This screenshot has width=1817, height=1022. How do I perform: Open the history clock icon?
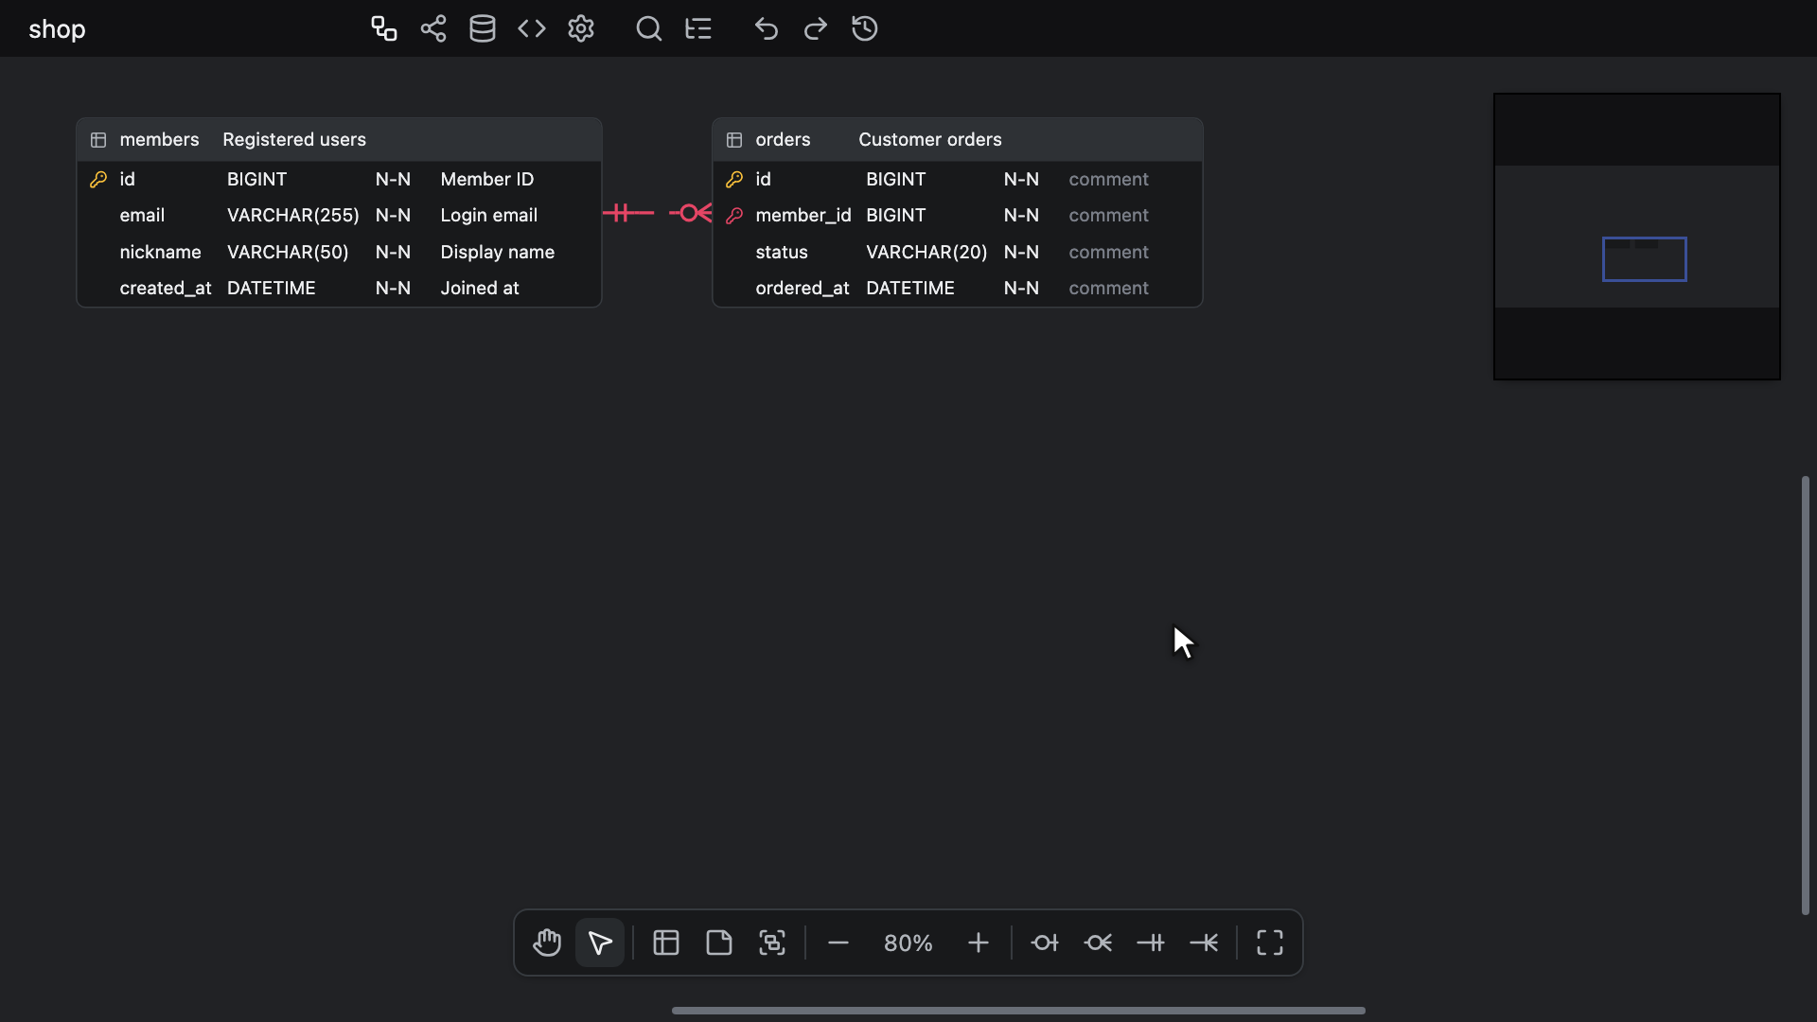[x=865, y=28]
